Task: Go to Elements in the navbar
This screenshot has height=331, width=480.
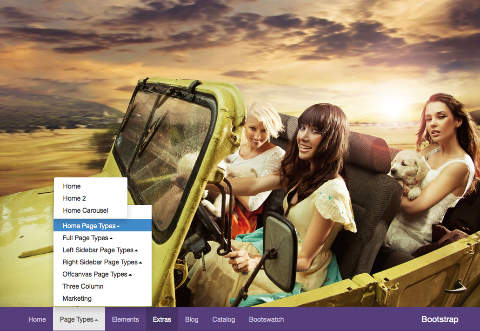Action: coord(126,319)
